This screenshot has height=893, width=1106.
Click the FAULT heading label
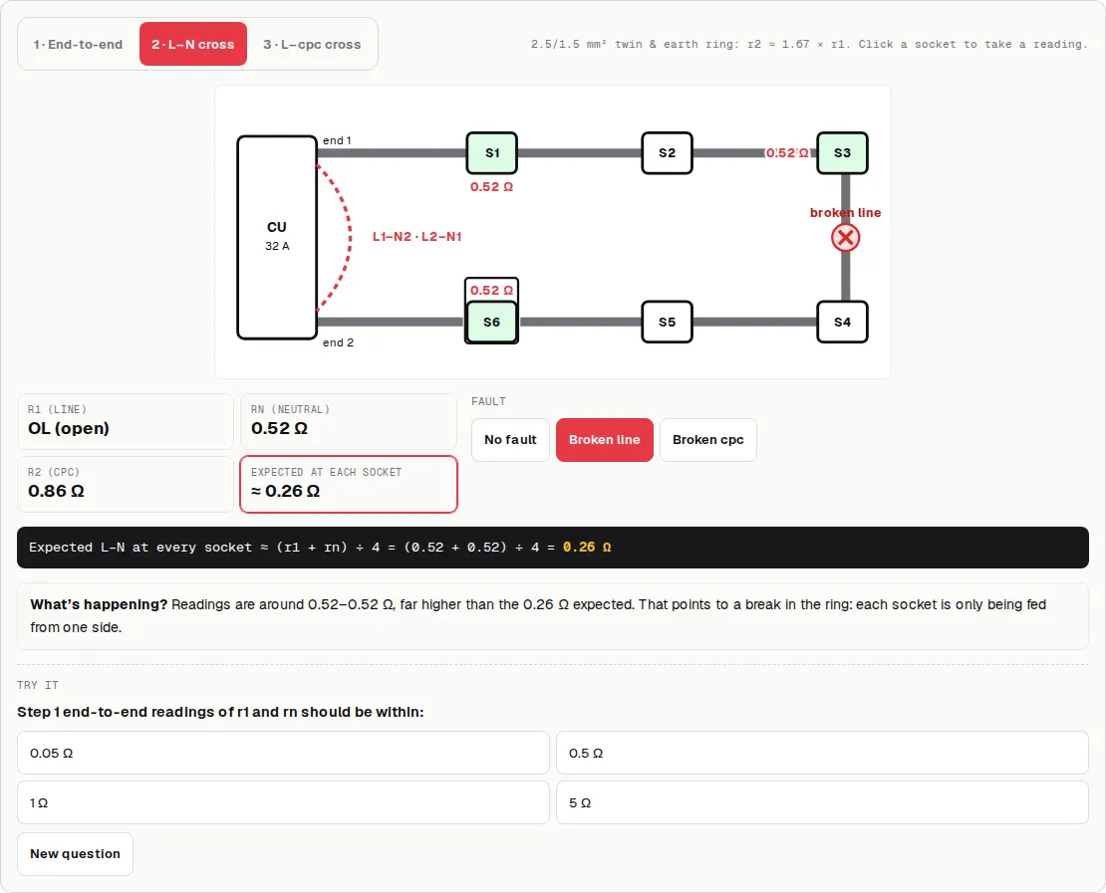pos(488,401)
